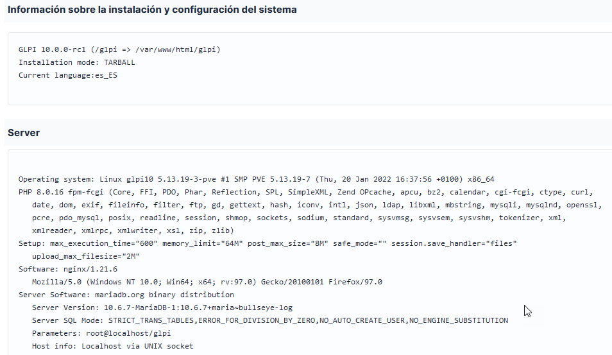
Task: Click the "Server Software: mariadb.org" line
Action: [126, 295]
